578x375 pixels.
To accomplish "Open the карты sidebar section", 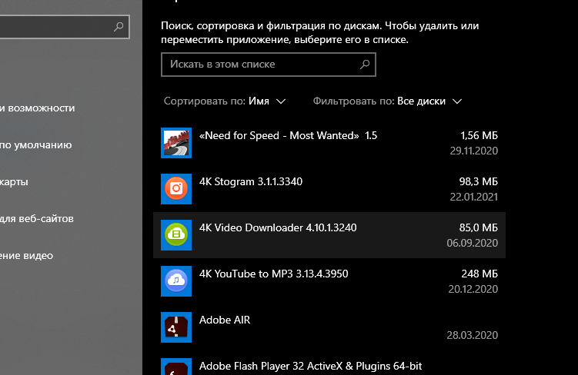I will (x=14, y=182).
